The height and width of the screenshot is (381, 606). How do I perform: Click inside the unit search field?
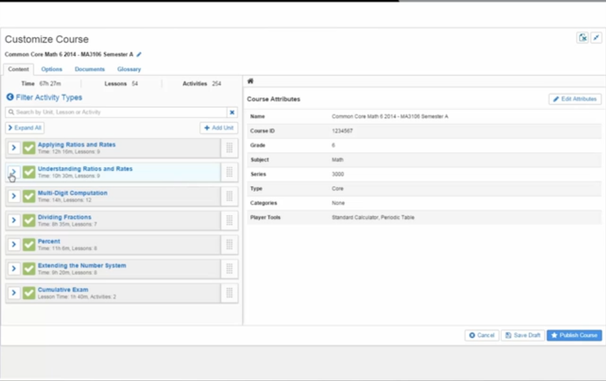117,111
